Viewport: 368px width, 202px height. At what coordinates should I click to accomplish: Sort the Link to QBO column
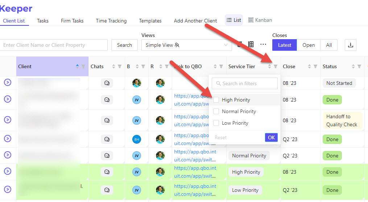215,66
